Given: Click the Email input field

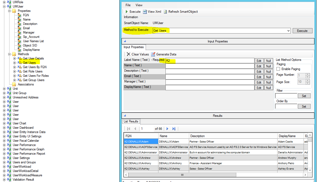Looking at the screenshot, I should pyautogui.click(x=210, y=77).
